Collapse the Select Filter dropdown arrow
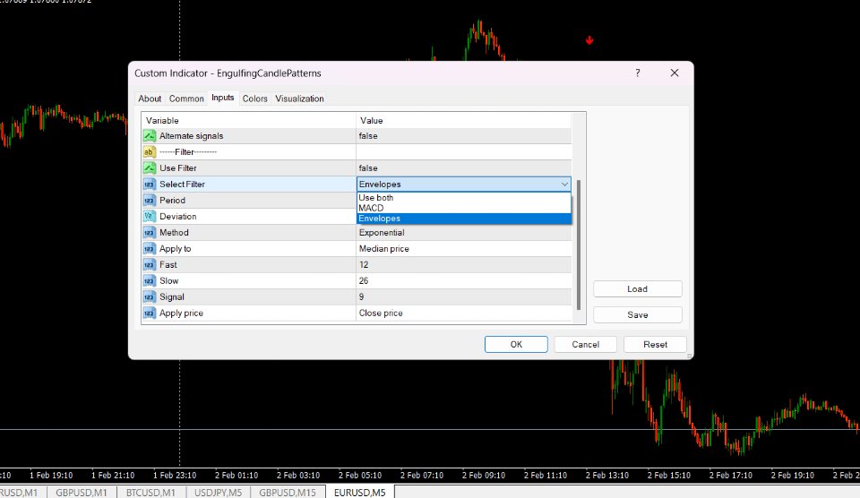Image resolution: width=860 pixels, height=498 pixels. (564, 185)
